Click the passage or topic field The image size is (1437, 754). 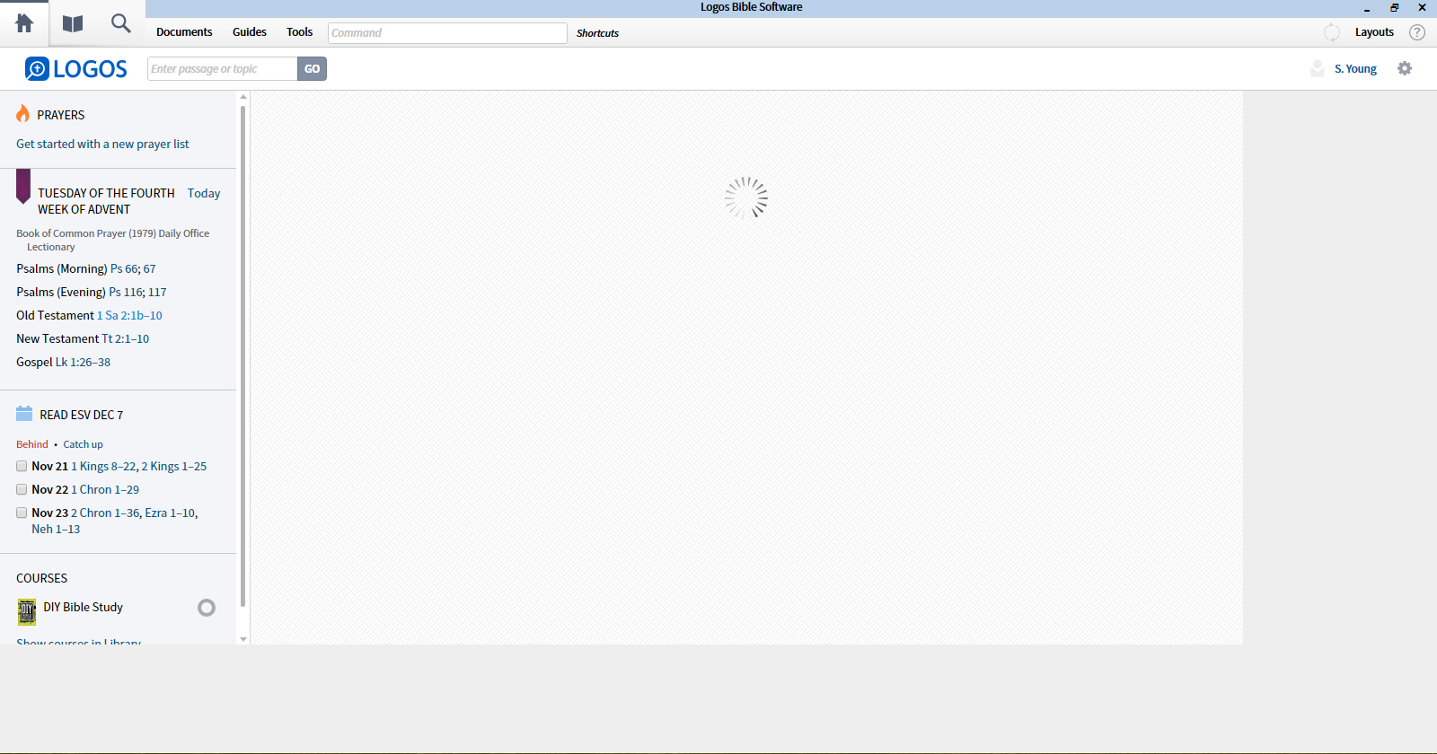coord(222,69)
